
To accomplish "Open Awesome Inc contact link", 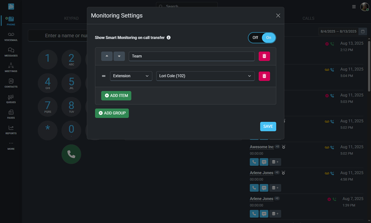I will coord(262,147).
